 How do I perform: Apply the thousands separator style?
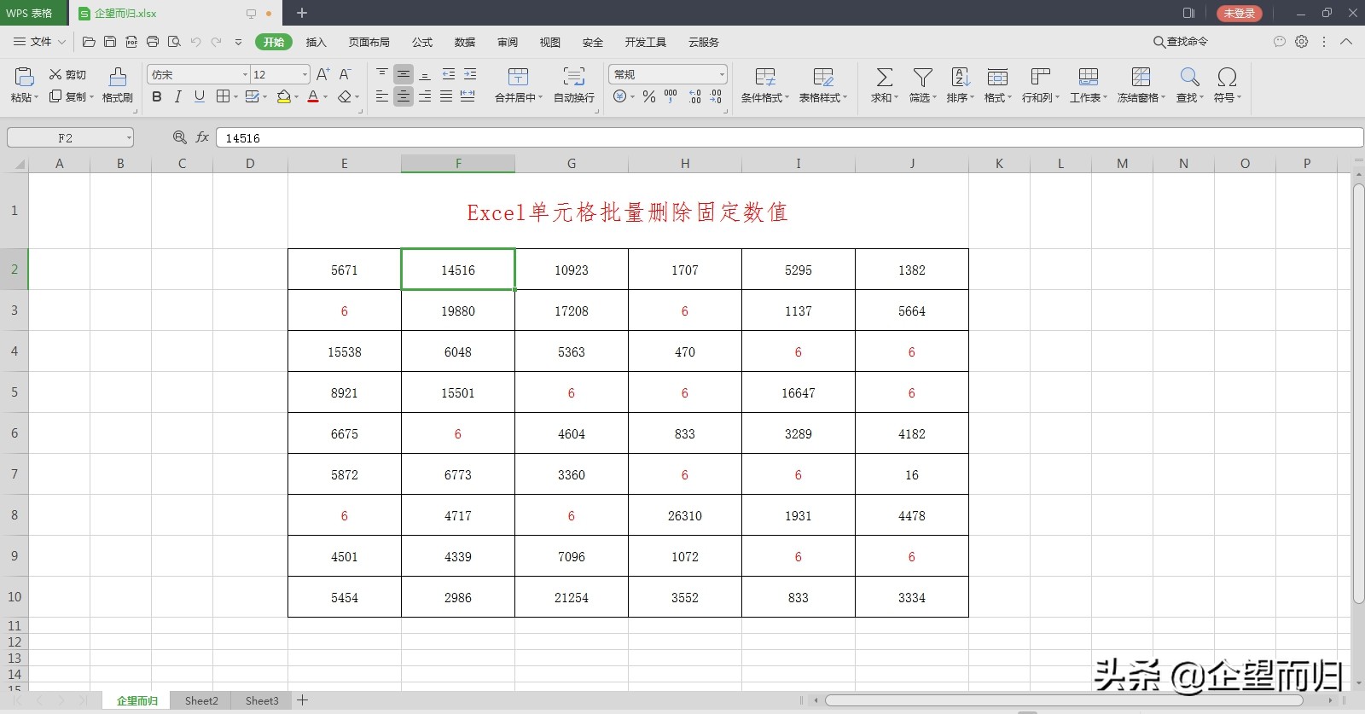pyautogui.click(x=671, y=97)
